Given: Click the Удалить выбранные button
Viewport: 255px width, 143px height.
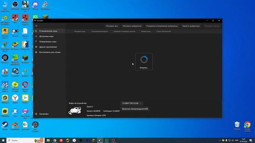Looking at the screenshot, I should (191, 26).
